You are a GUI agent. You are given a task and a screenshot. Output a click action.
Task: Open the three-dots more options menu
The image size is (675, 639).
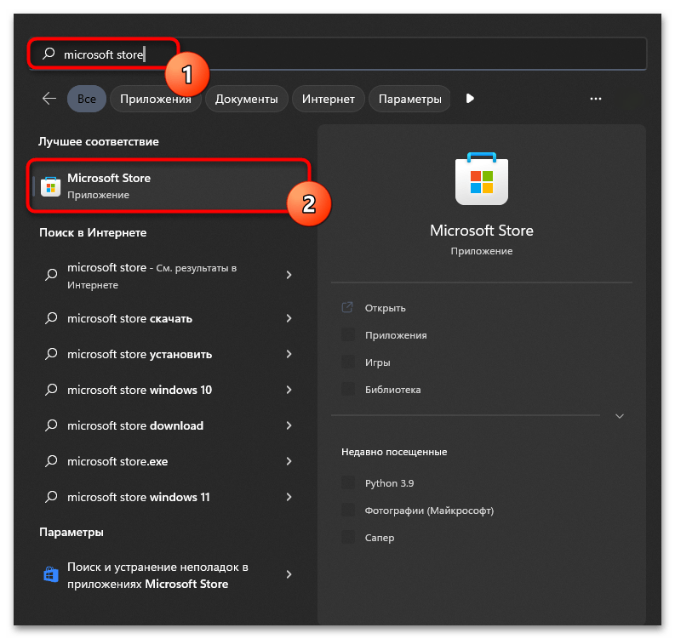pyautogui.click(x=596, y=99)
